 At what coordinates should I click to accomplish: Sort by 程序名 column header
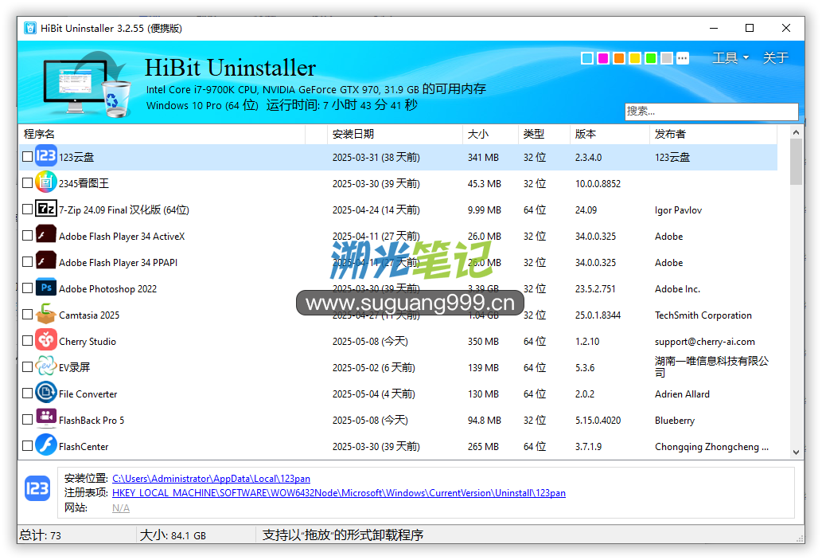coord(162,135)
